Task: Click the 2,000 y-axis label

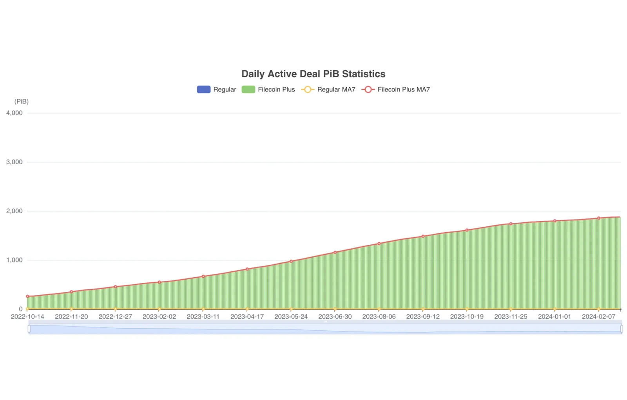Action: click(14, 211)
